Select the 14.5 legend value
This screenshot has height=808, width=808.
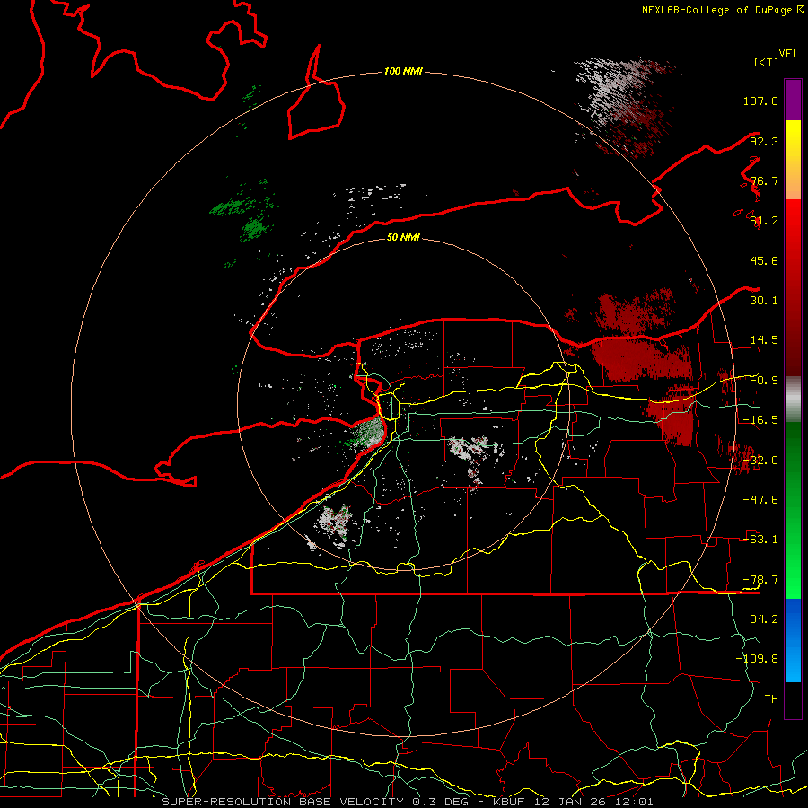[764, 340]
